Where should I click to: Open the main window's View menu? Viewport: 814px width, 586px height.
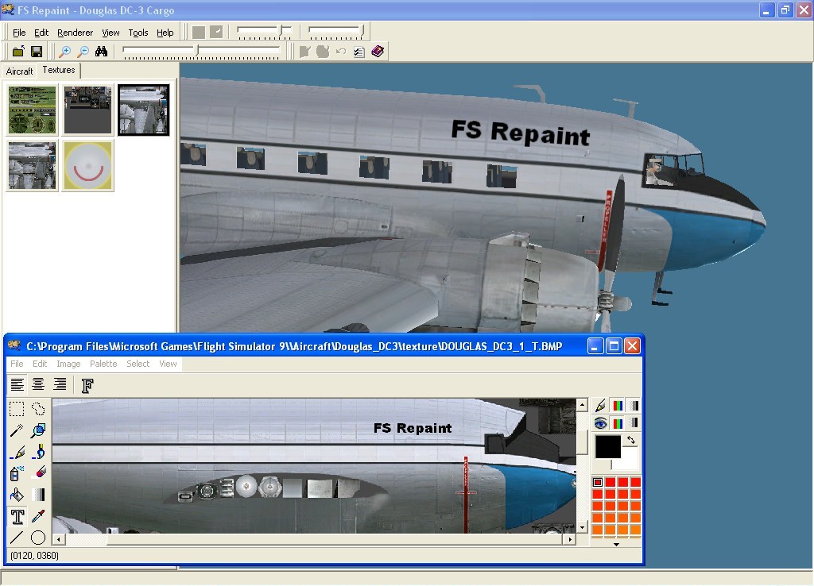(x=110, y=33)
